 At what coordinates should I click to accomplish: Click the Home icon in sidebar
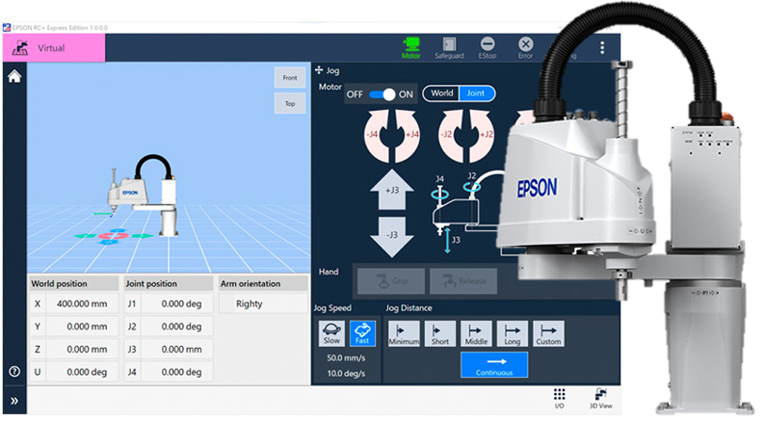[14, 77]
